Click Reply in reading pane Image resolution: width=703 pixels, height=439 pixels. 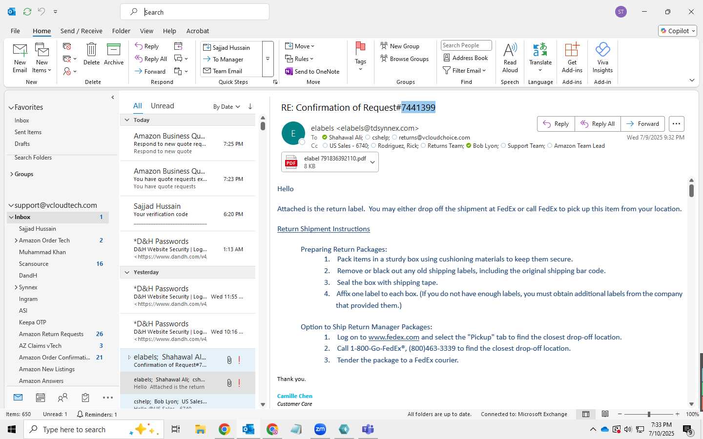pos(556,124)
